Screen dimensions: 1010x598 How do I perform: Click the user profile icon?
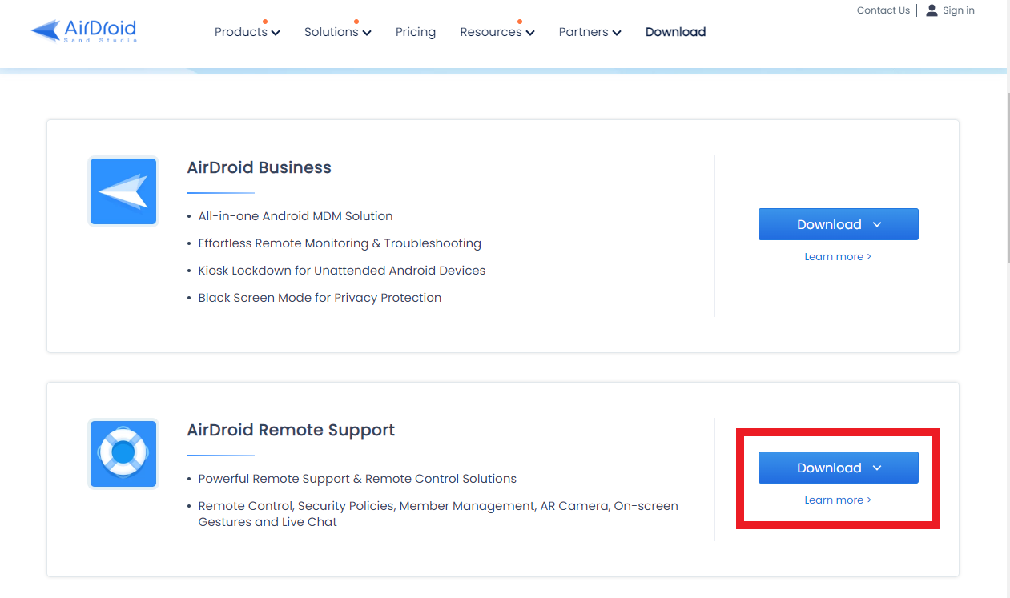point(932,10)
